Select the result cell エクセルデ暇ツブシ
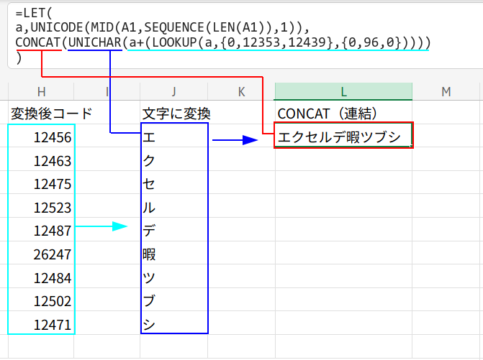Screen dimensions: 483x360 [x=343, y=137]
